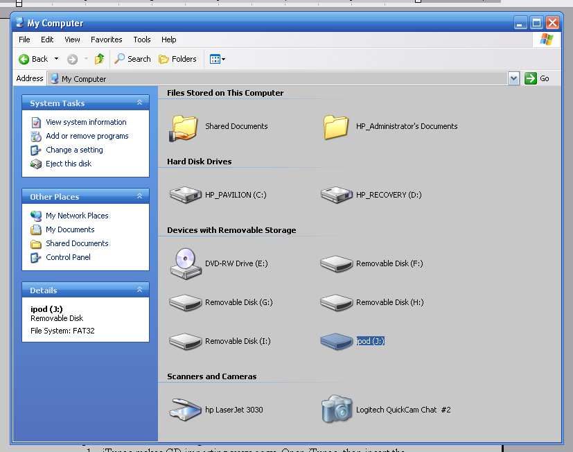Select the Removable Disk (G:) icon
Image resolution: width=573 pixels, height=452 pixels.
[185, 302]
